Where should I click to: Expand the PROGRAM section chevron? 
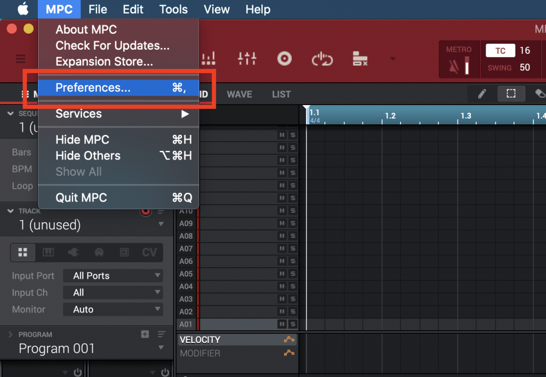click(11, 334)
